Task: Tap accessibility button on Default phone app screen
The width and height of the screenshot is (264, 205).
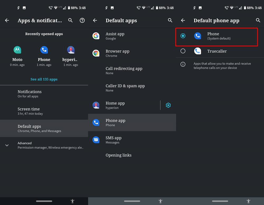Action: [248, 201]
